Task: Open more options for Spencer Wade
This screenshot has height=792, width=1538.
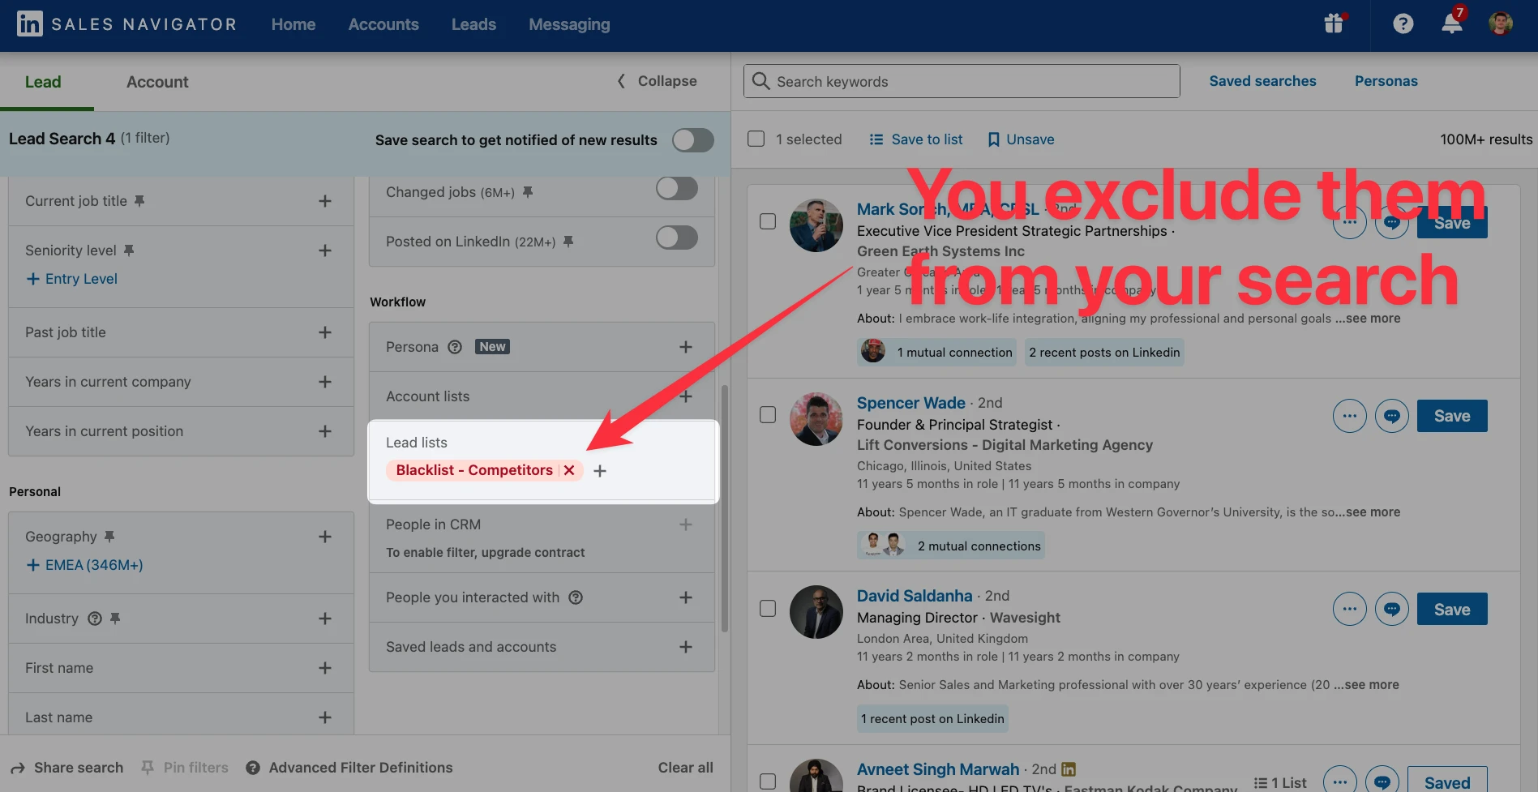Action: tap(1349, 416)
